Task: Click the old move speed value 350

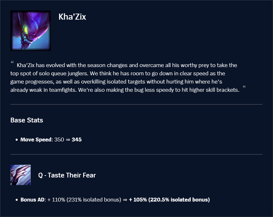Action: coord(59,139)
